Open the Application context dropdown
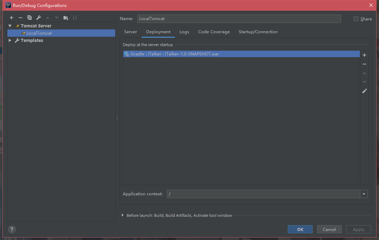The width and height of the screenshot is (379, 240). point(364,194)
